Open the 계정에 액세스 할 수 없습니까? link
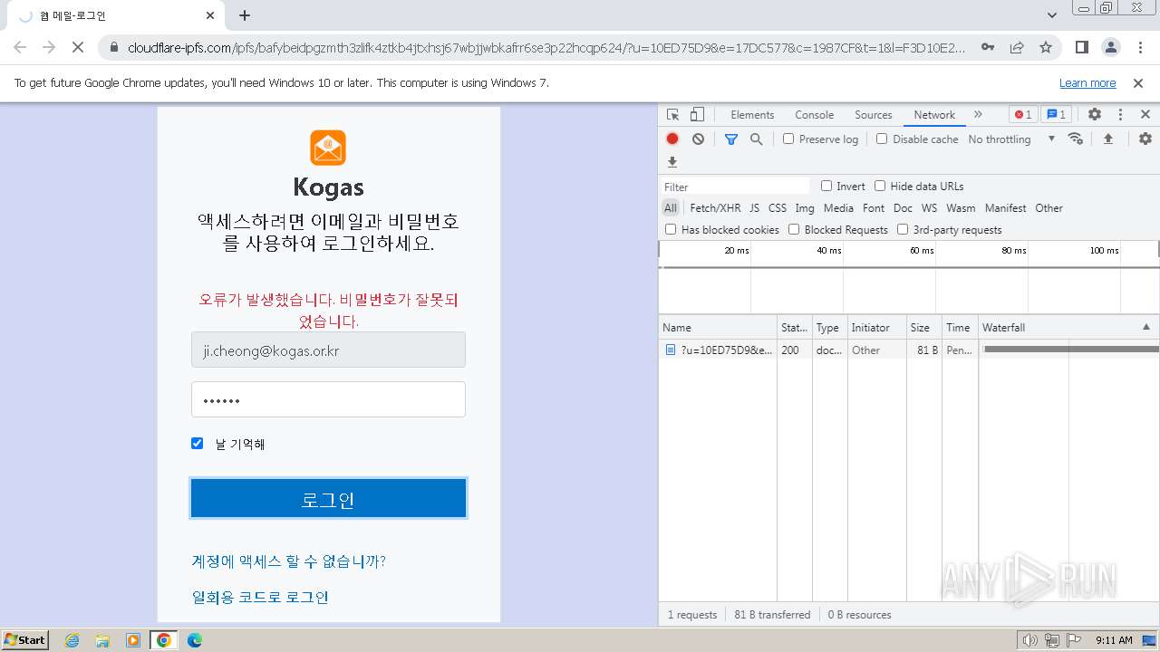Image resolution: width=1160 pixels, height=652 pixels. coord(289,561)
